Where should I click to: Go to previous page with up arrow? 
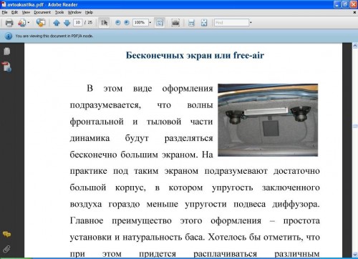coord(57,23)
